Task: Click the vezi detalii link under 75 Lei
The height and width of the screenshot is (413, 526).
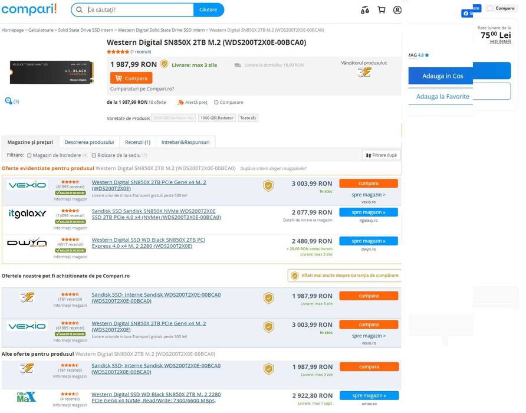Action: pos(500,41)
